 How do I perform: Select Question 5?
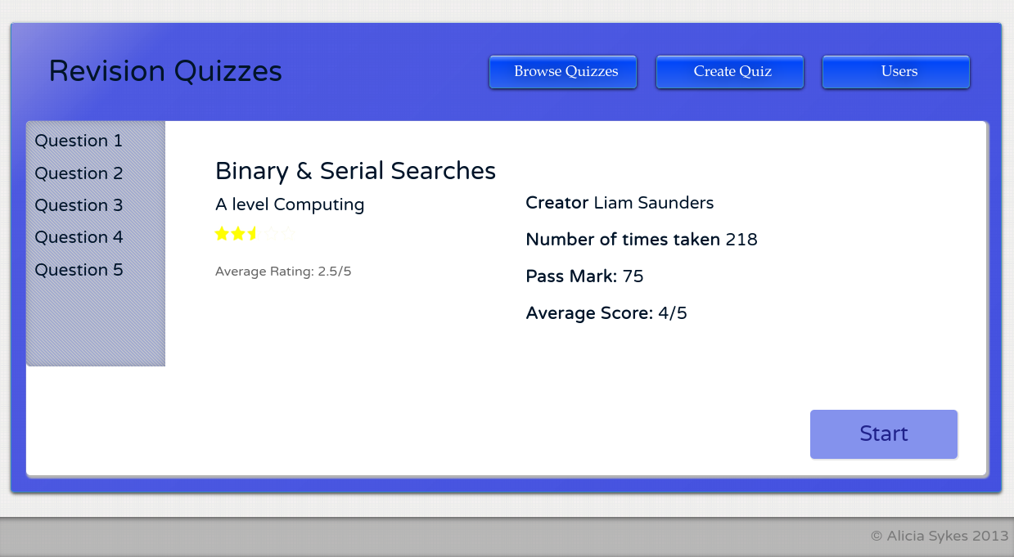coord(79,270)
